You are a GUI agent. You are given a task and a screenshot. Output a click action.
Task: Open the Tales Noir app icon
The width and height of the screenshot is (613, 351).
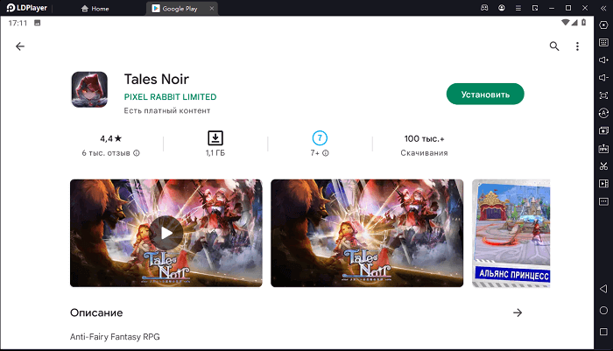click(x=89, y=89)
